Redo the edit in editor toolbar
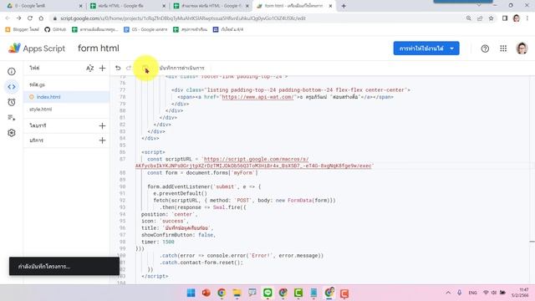The width and height of the screenshot is (535, 301). pos(129,68)
